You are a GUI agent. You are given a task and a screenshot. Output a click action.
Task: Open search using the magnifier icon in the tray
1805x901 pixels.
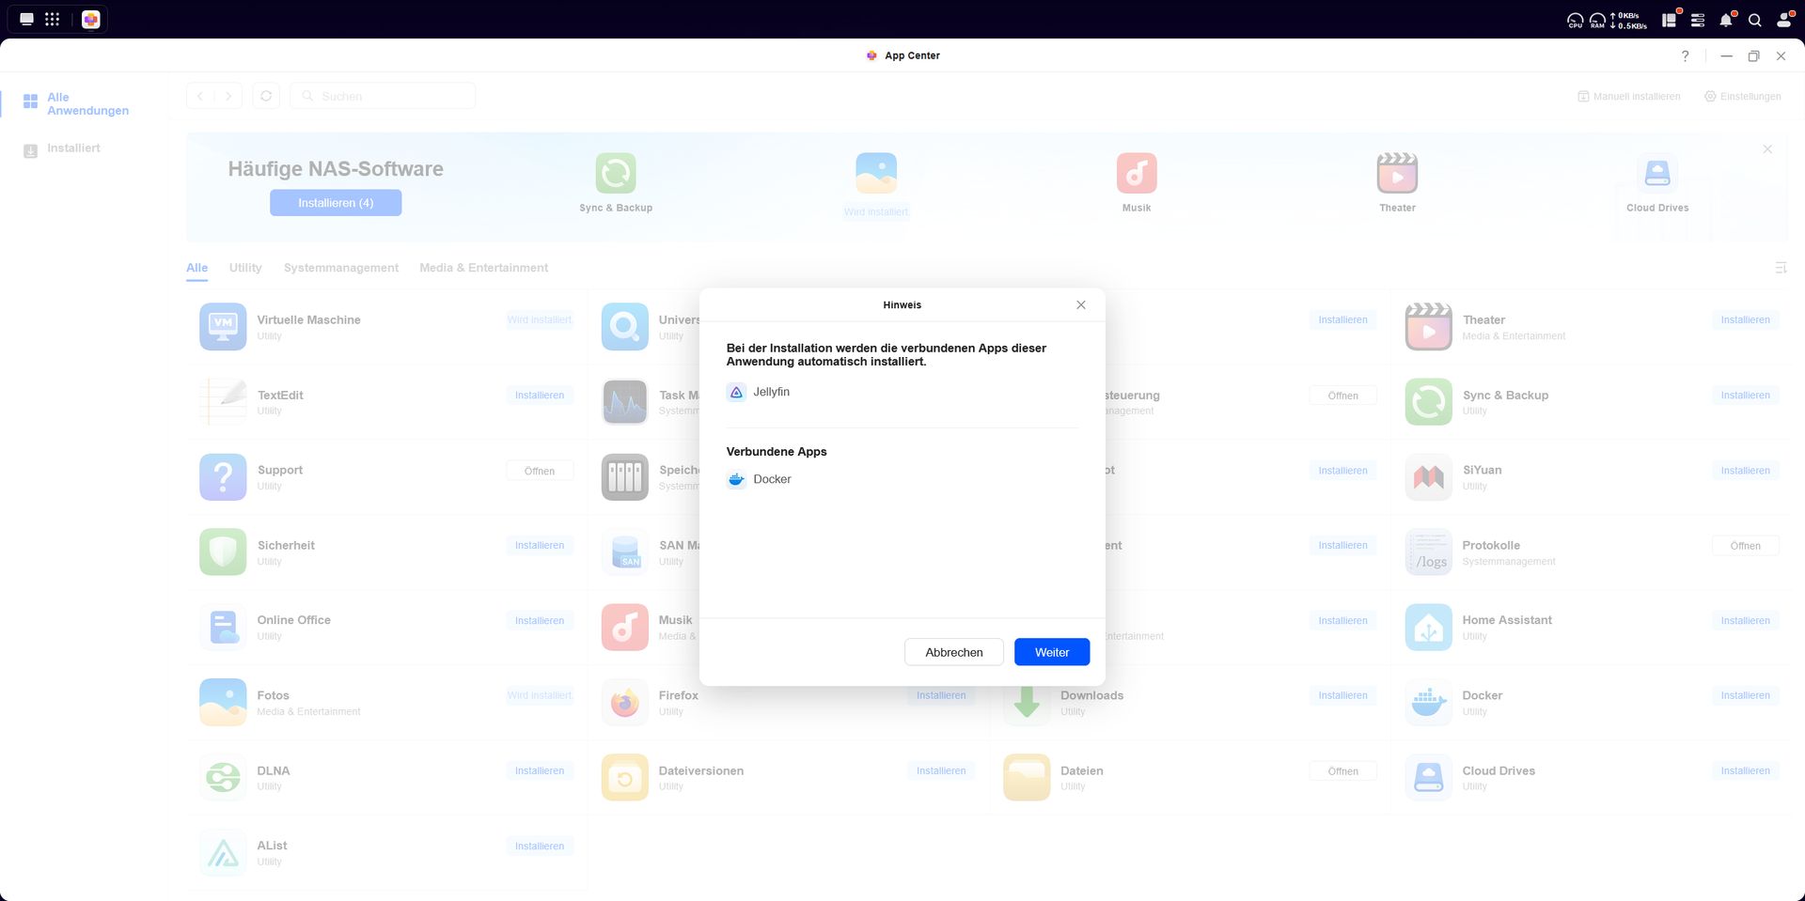click(1755, 19)
